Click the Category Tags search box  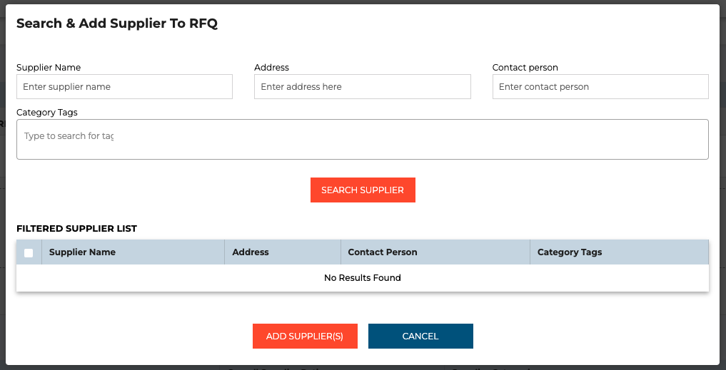pyautogui.click(x=362, y=139)
